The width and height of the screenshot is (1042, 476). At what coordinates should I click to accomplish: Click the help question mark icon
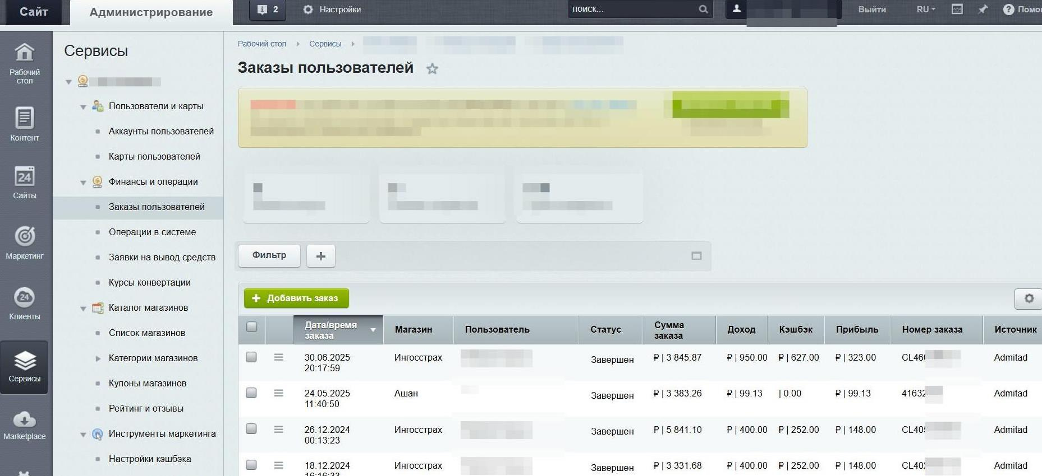click(x=1008, y=10)
